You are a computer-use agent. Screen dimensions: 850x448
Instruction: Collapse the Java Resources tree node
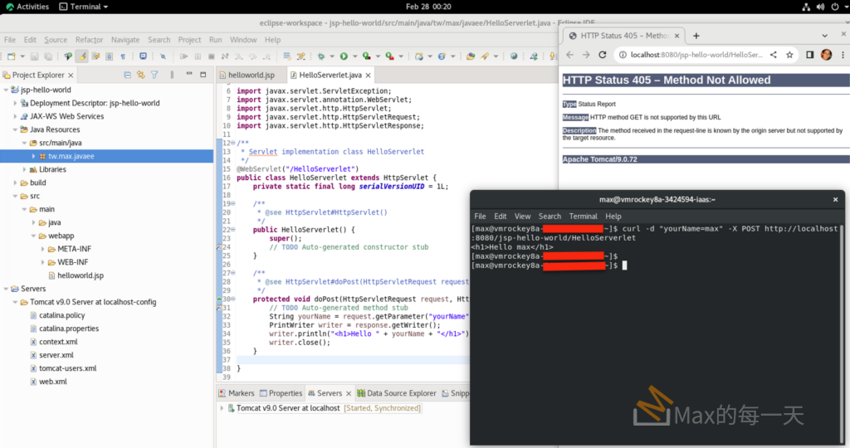[x=15, y=130]
